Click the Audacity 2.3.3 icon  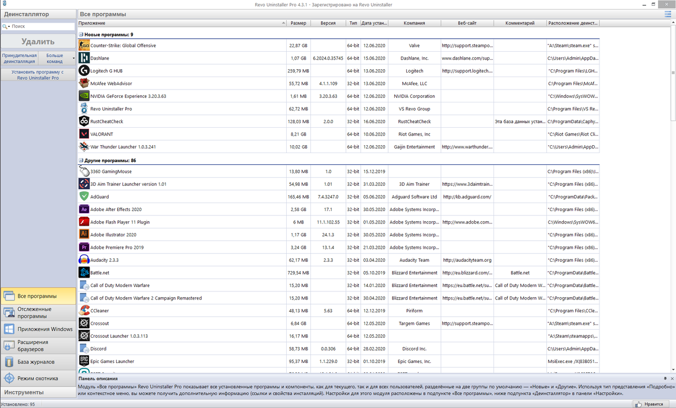click(84, 260)
